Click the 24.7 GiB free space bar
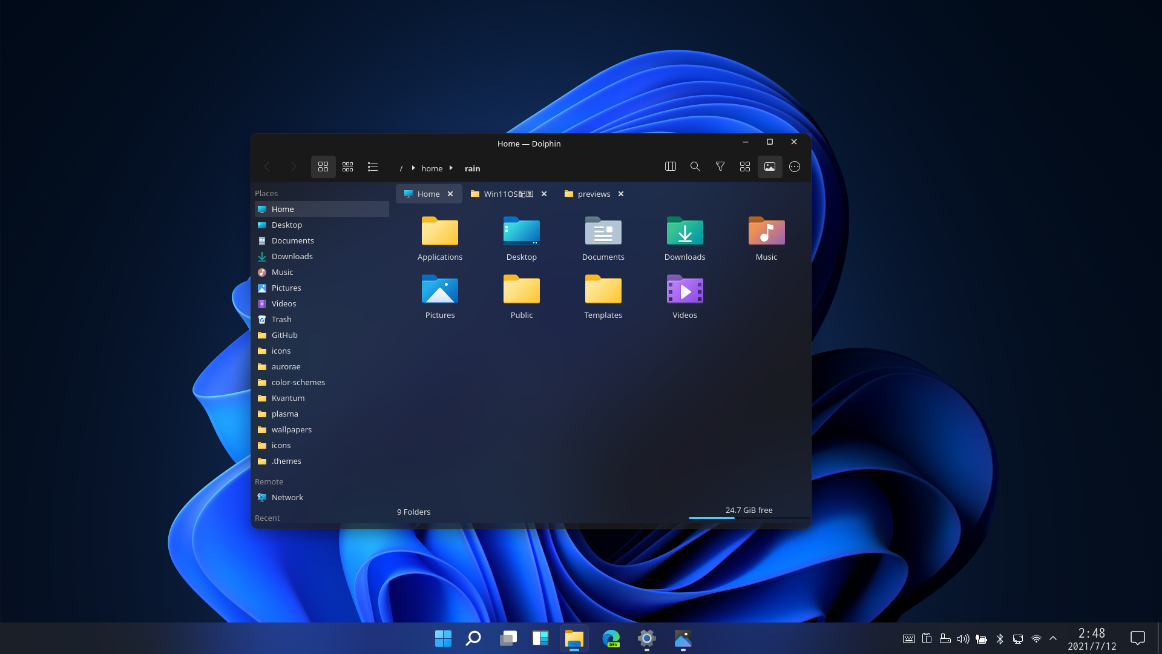The height and width of the screenshot is (654, 1162). [749, 512]
